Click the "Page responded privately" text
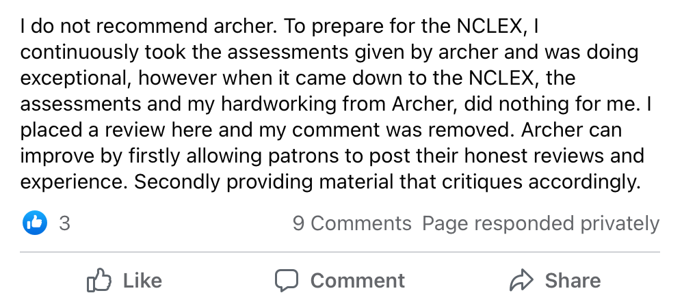Screen dimensions: 682x306 pos(540,223)
